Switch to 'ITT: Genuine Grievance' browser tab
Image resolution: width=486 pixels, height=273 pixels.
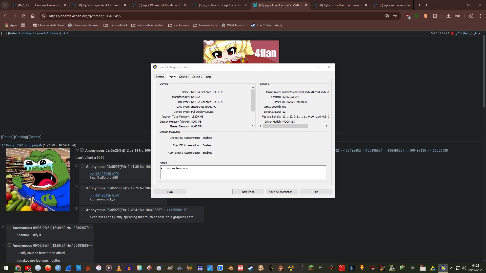[39, 5]
